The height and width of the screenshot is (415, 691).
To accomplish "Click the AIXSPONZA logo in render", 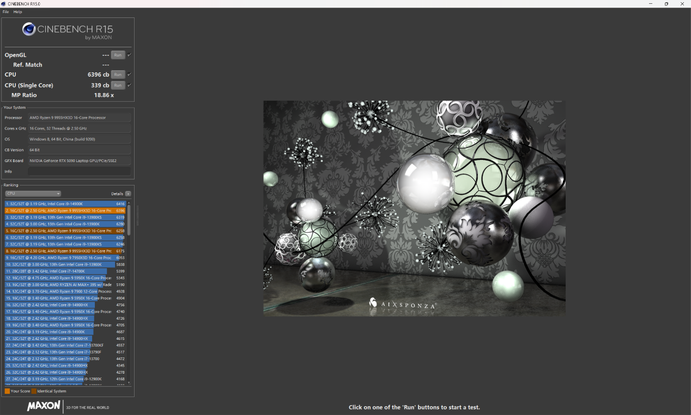I will click(x=402, y=304).
